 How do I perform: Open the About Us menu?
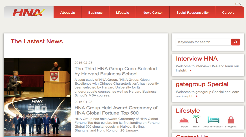tap(68, 13)
